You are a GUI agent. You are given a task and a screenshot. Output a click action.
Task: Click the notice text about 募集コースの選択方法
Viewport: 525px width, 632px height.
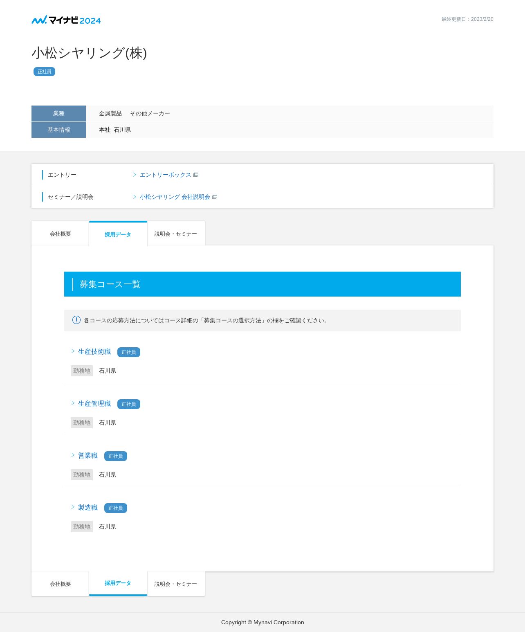pyautogui.click(x=206, y=320)
